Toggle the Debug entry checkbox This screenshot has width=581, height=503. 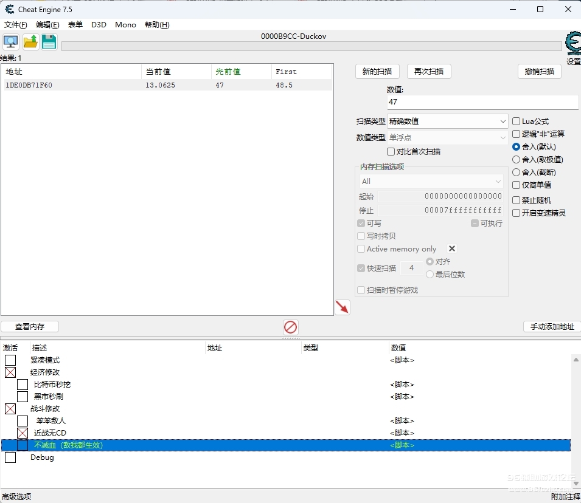(10, 457)
